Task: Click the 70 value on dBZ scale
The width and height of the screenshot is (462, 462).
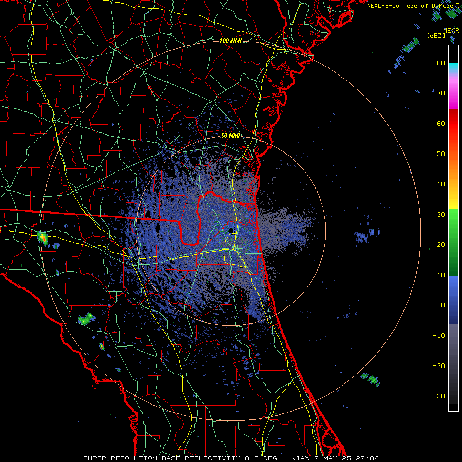Action: click(441, 93)
